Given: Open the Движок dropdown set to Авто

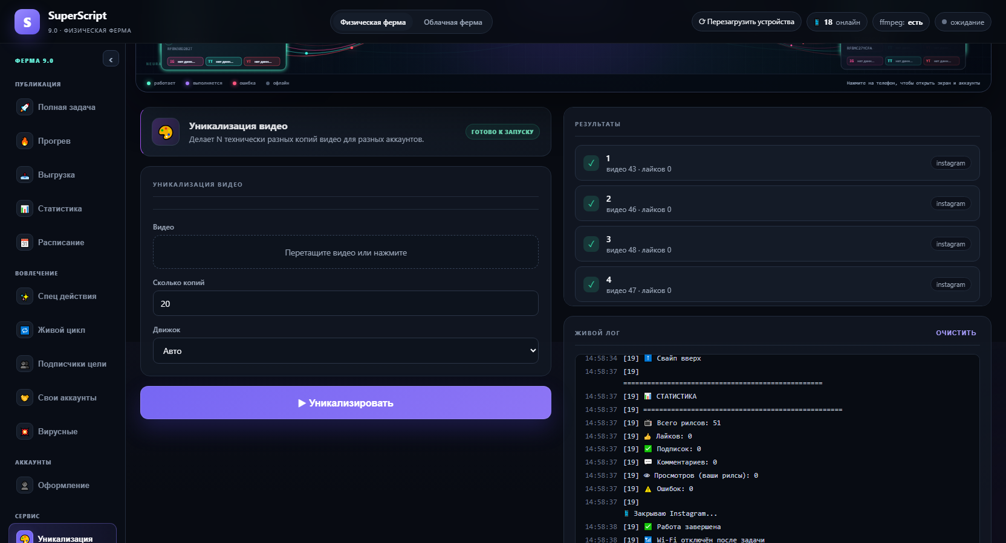Looking at the screenshot, I should [x=346, y=351].
